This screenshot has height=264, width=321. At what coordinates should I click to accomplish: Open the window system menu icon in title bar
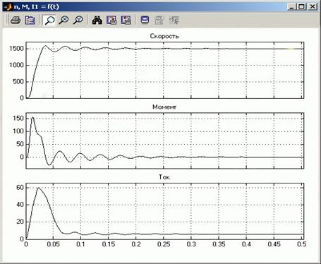(8, 7)
